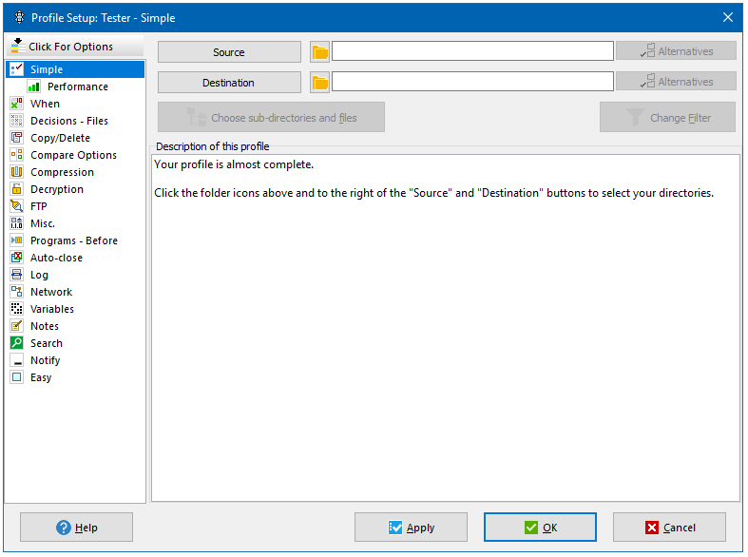
Task: Click the Compression section icon
Action: [17, 172]
